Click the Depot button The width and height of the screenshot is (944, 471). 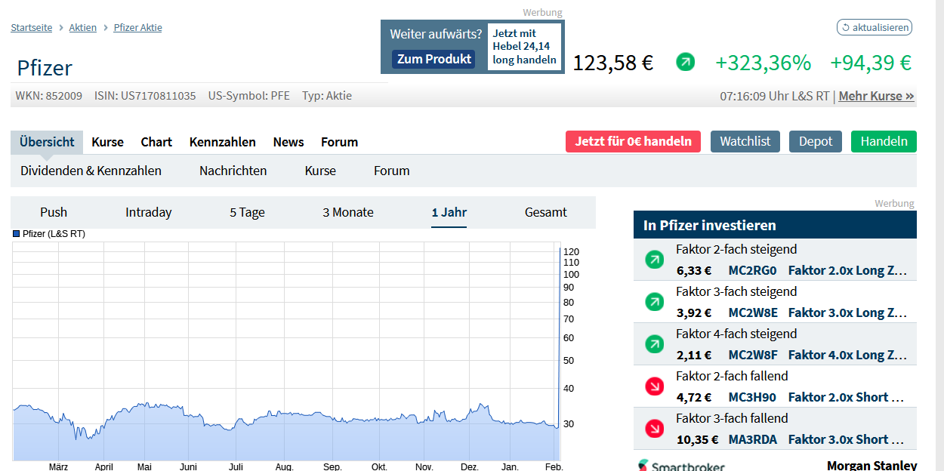[816, 141]
